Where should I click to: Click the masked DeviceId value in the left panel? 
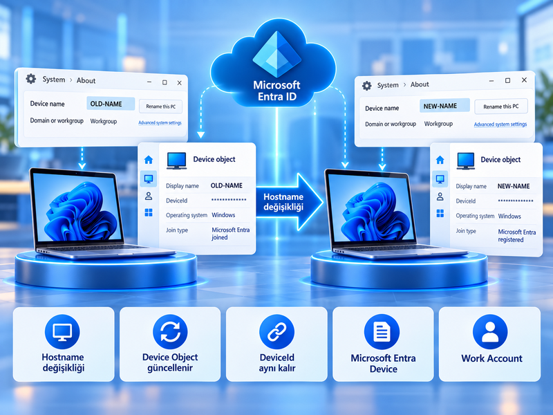(229, 200)
